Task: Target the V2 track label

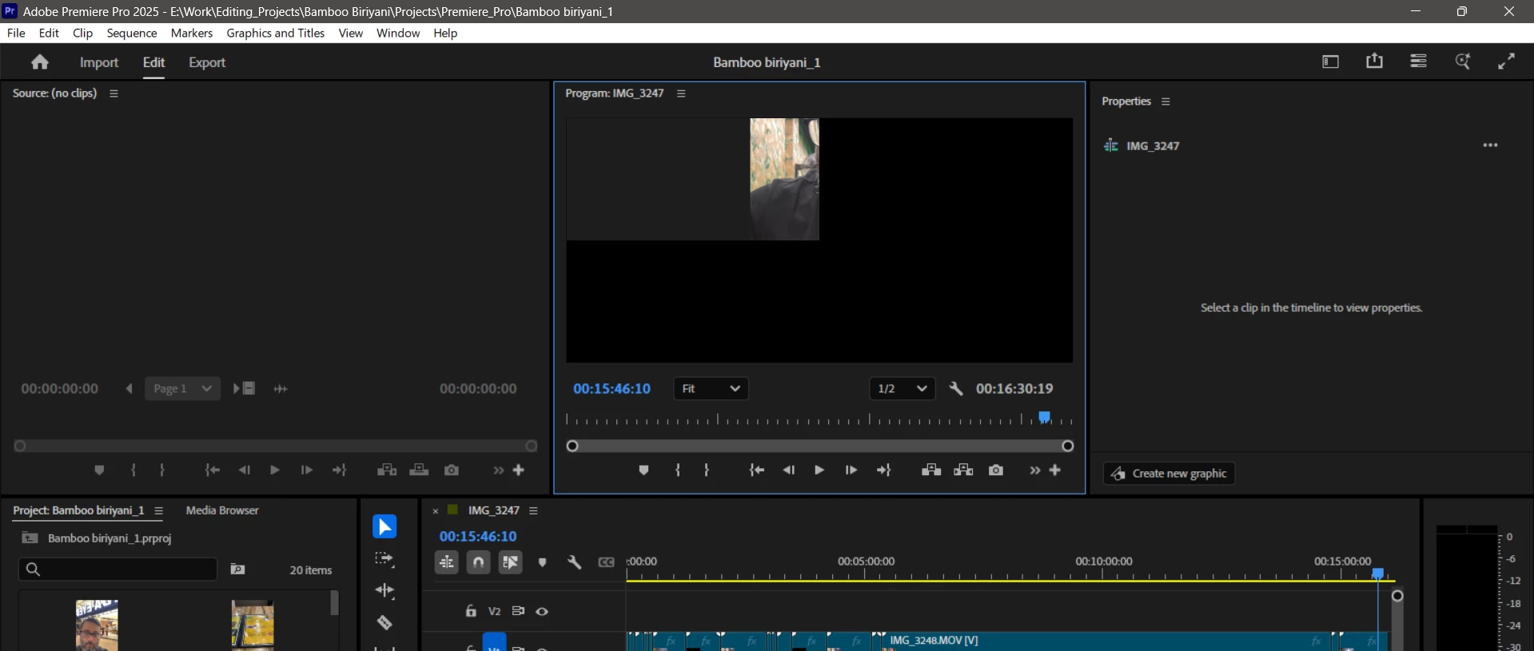Action: click(495, 611)
